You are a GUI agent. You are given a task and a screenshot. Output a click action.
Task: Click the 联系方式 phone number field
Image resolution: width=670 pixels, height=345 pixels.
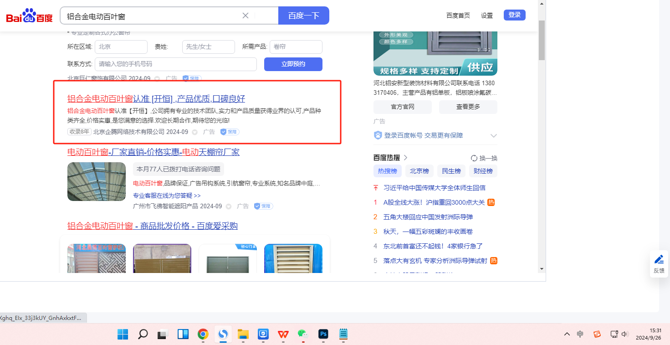point(176,64)
